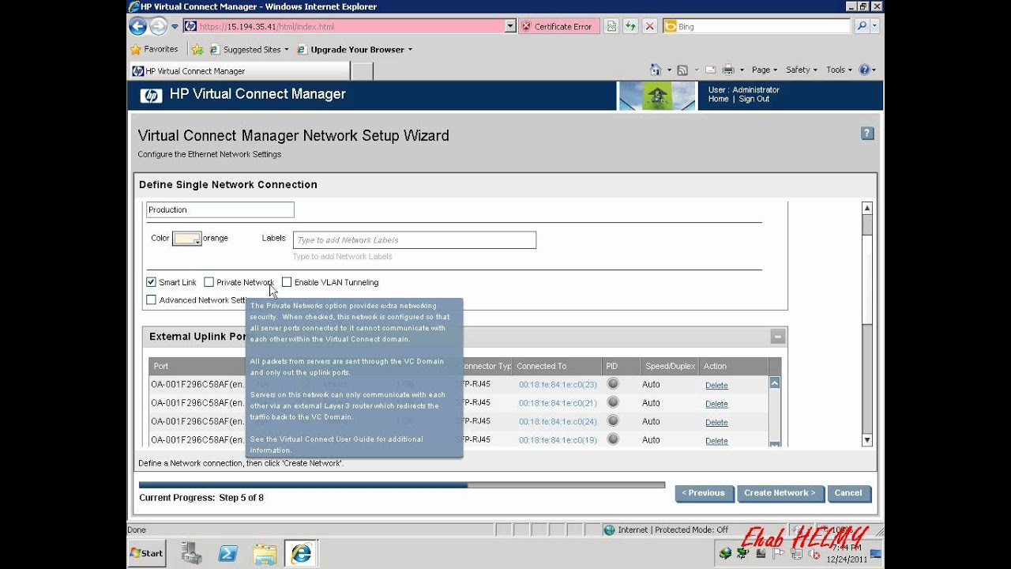Open a new blank browser tab
Screen dimensions: 1011x569
pos(362,71)
